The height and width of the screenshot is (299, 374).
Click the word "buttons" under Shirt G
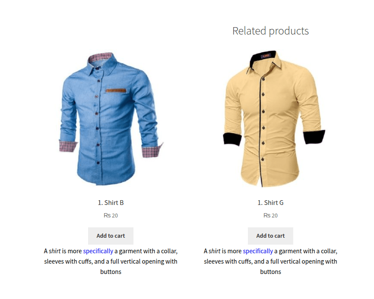click(270, 272)
